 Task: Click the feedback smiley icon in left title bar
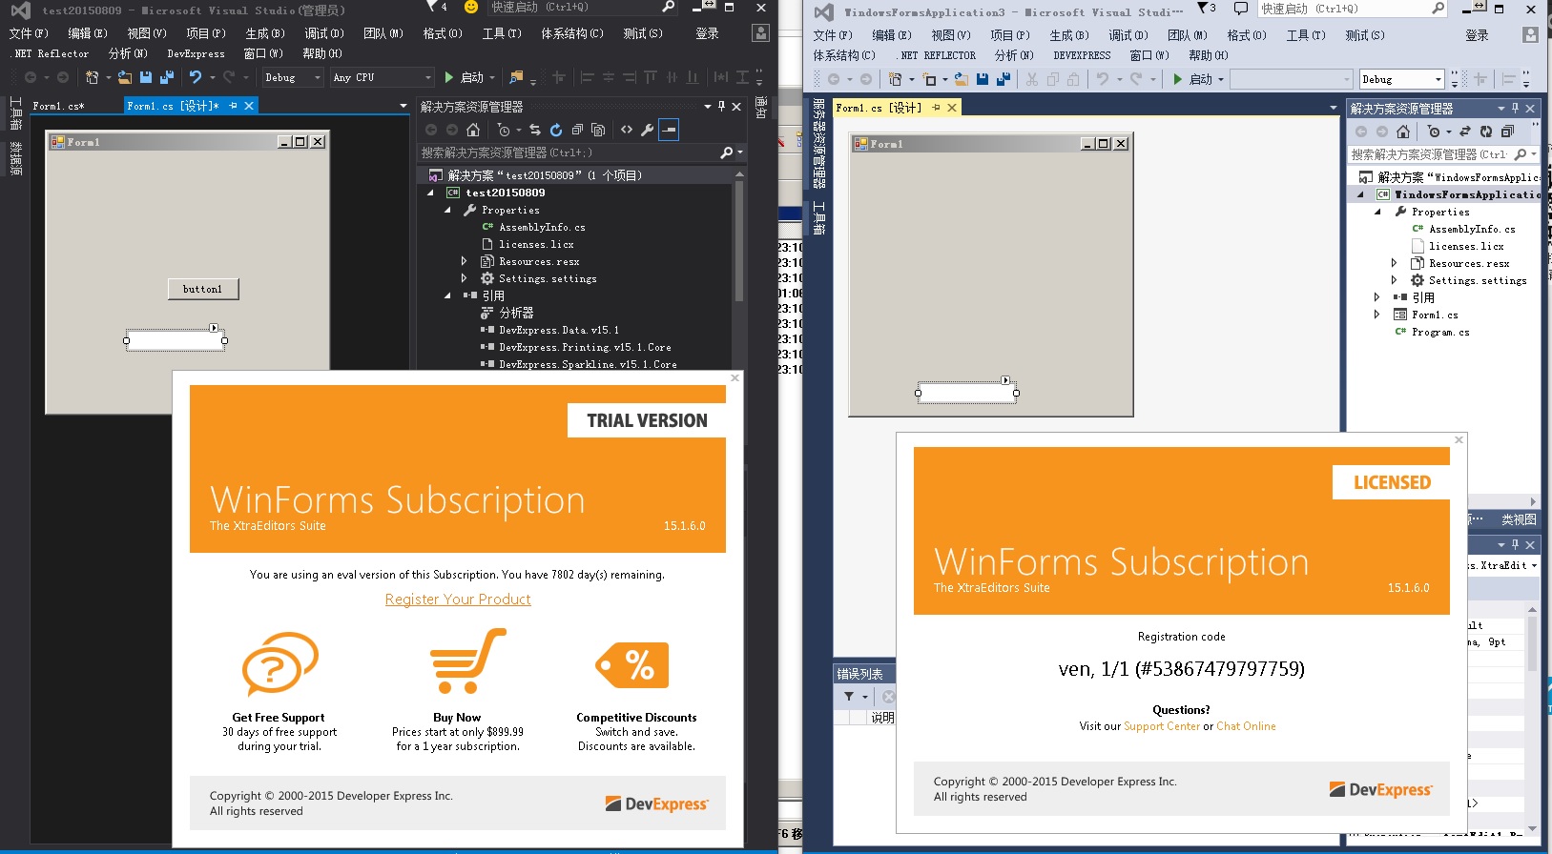click(x=471, y=7)
